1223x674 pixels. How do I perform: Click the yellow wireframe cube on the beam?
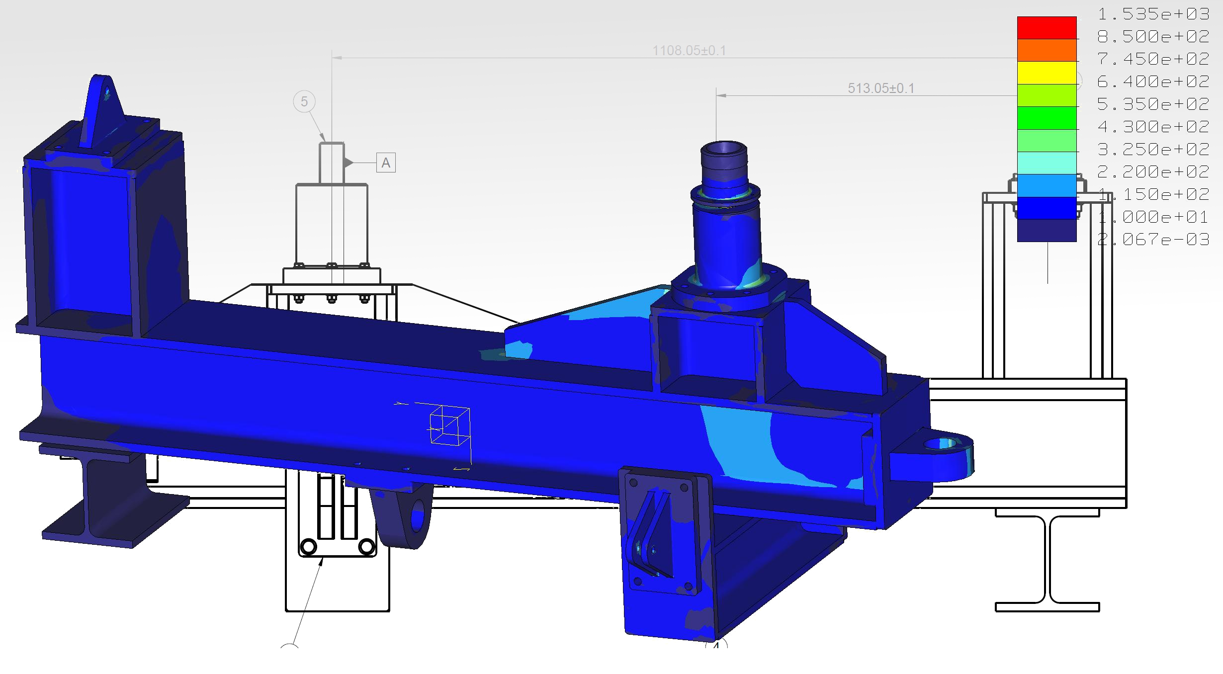click(449, 425)
